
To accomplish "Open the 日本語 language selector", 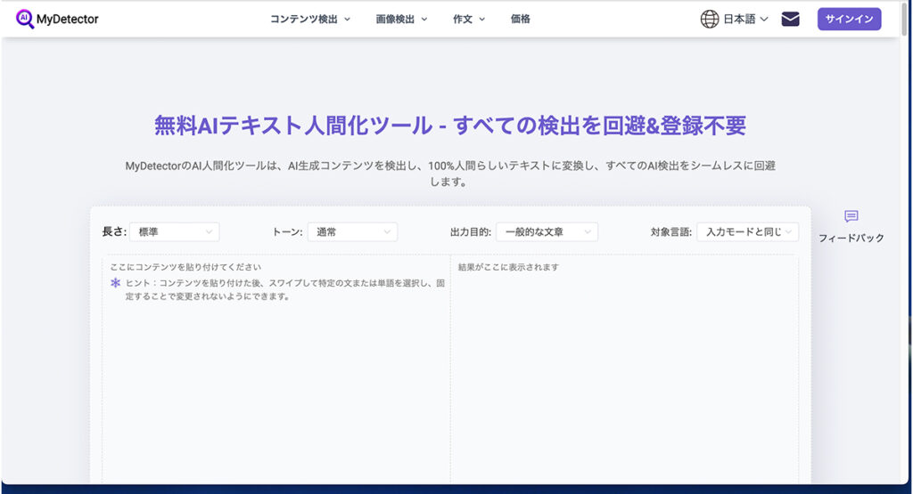I will [x=745, y=19].
